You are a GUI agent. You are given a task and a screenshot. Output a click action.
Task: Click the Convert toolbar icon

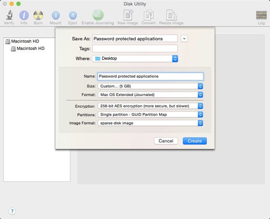[148, 15]
